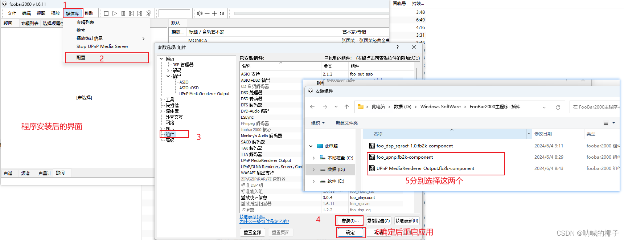Collapse the 输出 node in preferences tree
624x240 pixels.
(x=168, y=76)
